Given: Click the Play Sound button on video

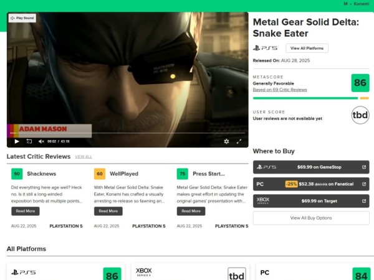Looking at the screenshot, I should tap(22, 18).
